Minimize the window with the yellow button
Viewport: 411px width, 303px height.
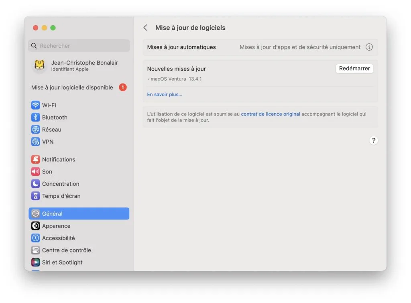[x=44, y=28]
